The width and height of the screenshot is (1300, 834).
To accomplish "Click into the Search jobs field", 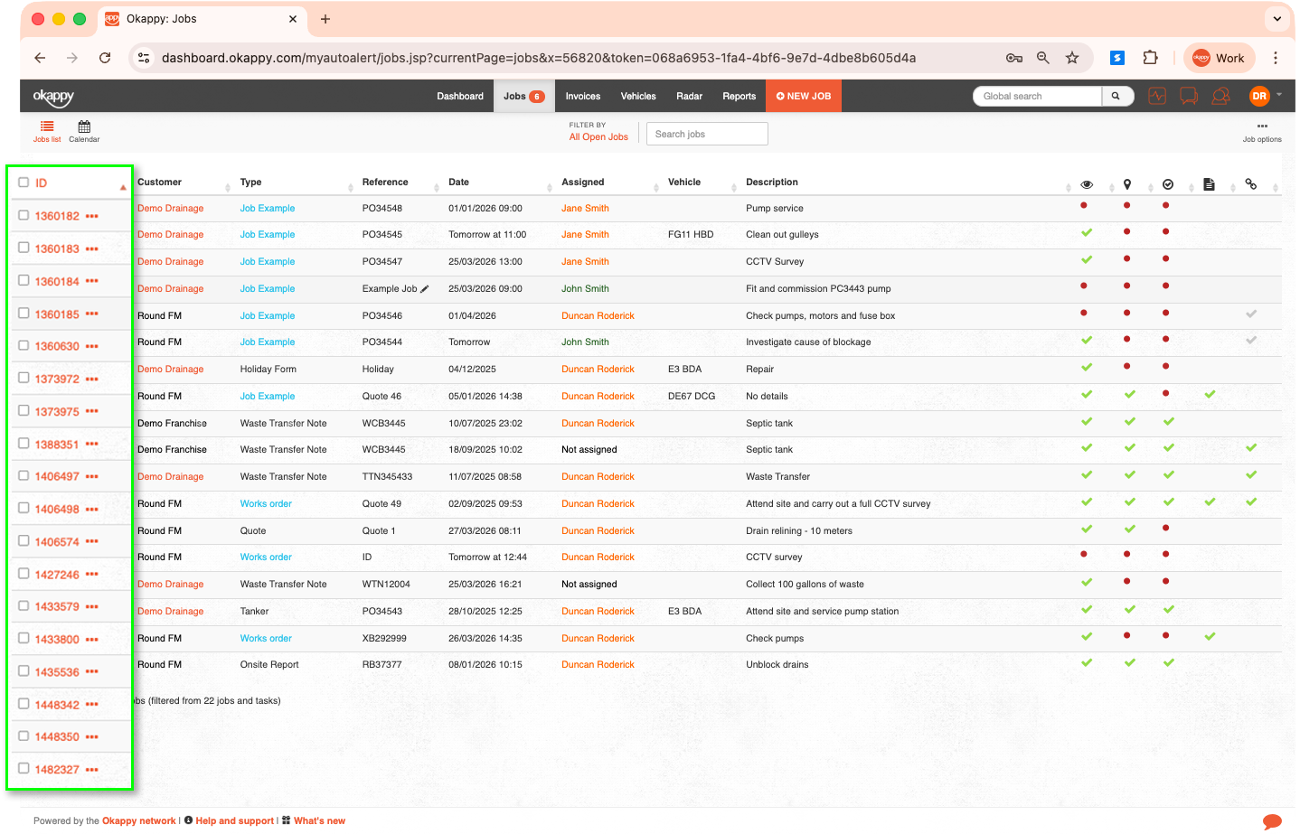I will coord(707,134).
